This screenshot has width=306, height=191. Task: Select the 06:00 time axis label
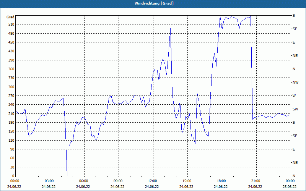83,181
